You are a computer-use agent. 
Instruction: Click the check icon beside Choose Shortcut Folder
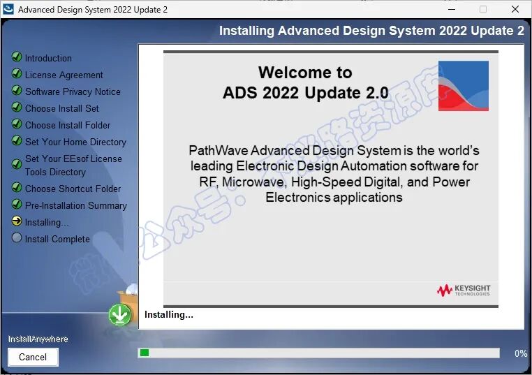pos(17,187)
